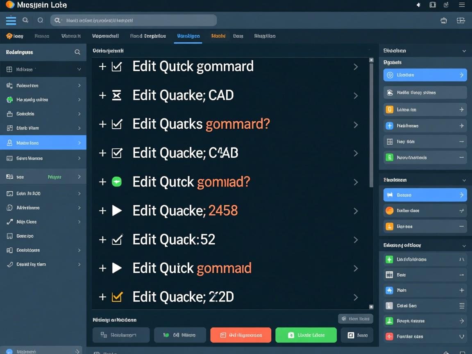This screenshot has width=472, height=354.
Task: Click the green play icon beside Edit Quacke; 2458
Action: (117, 211)
